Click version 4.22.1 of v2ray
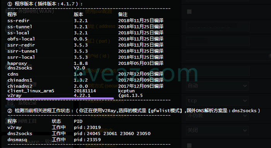This screenshot has height=148, width=271. [82, 95]
